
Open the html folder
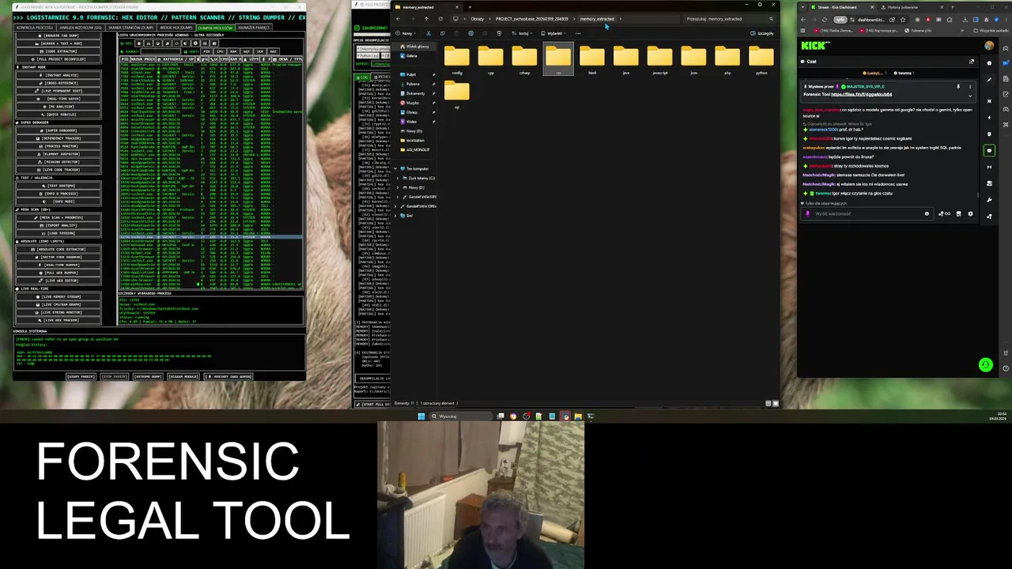tap(592, 60)
